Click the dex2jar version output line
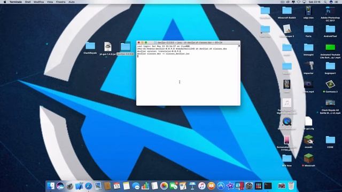 [159, 51]
